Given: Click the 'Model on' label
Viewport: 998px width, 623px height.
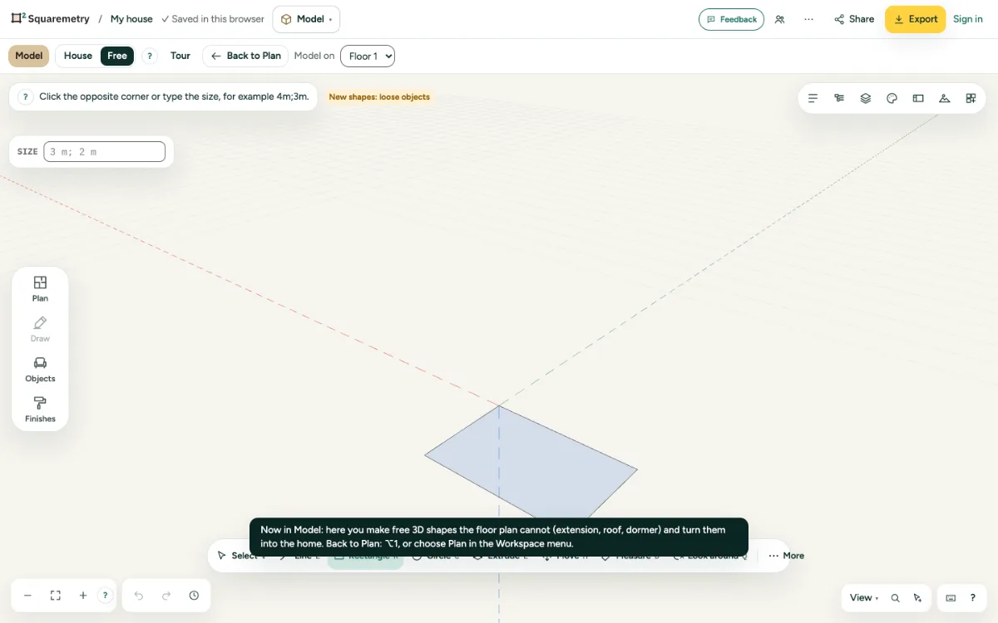Looking at the screenshot, I should (x=314, y=56).
